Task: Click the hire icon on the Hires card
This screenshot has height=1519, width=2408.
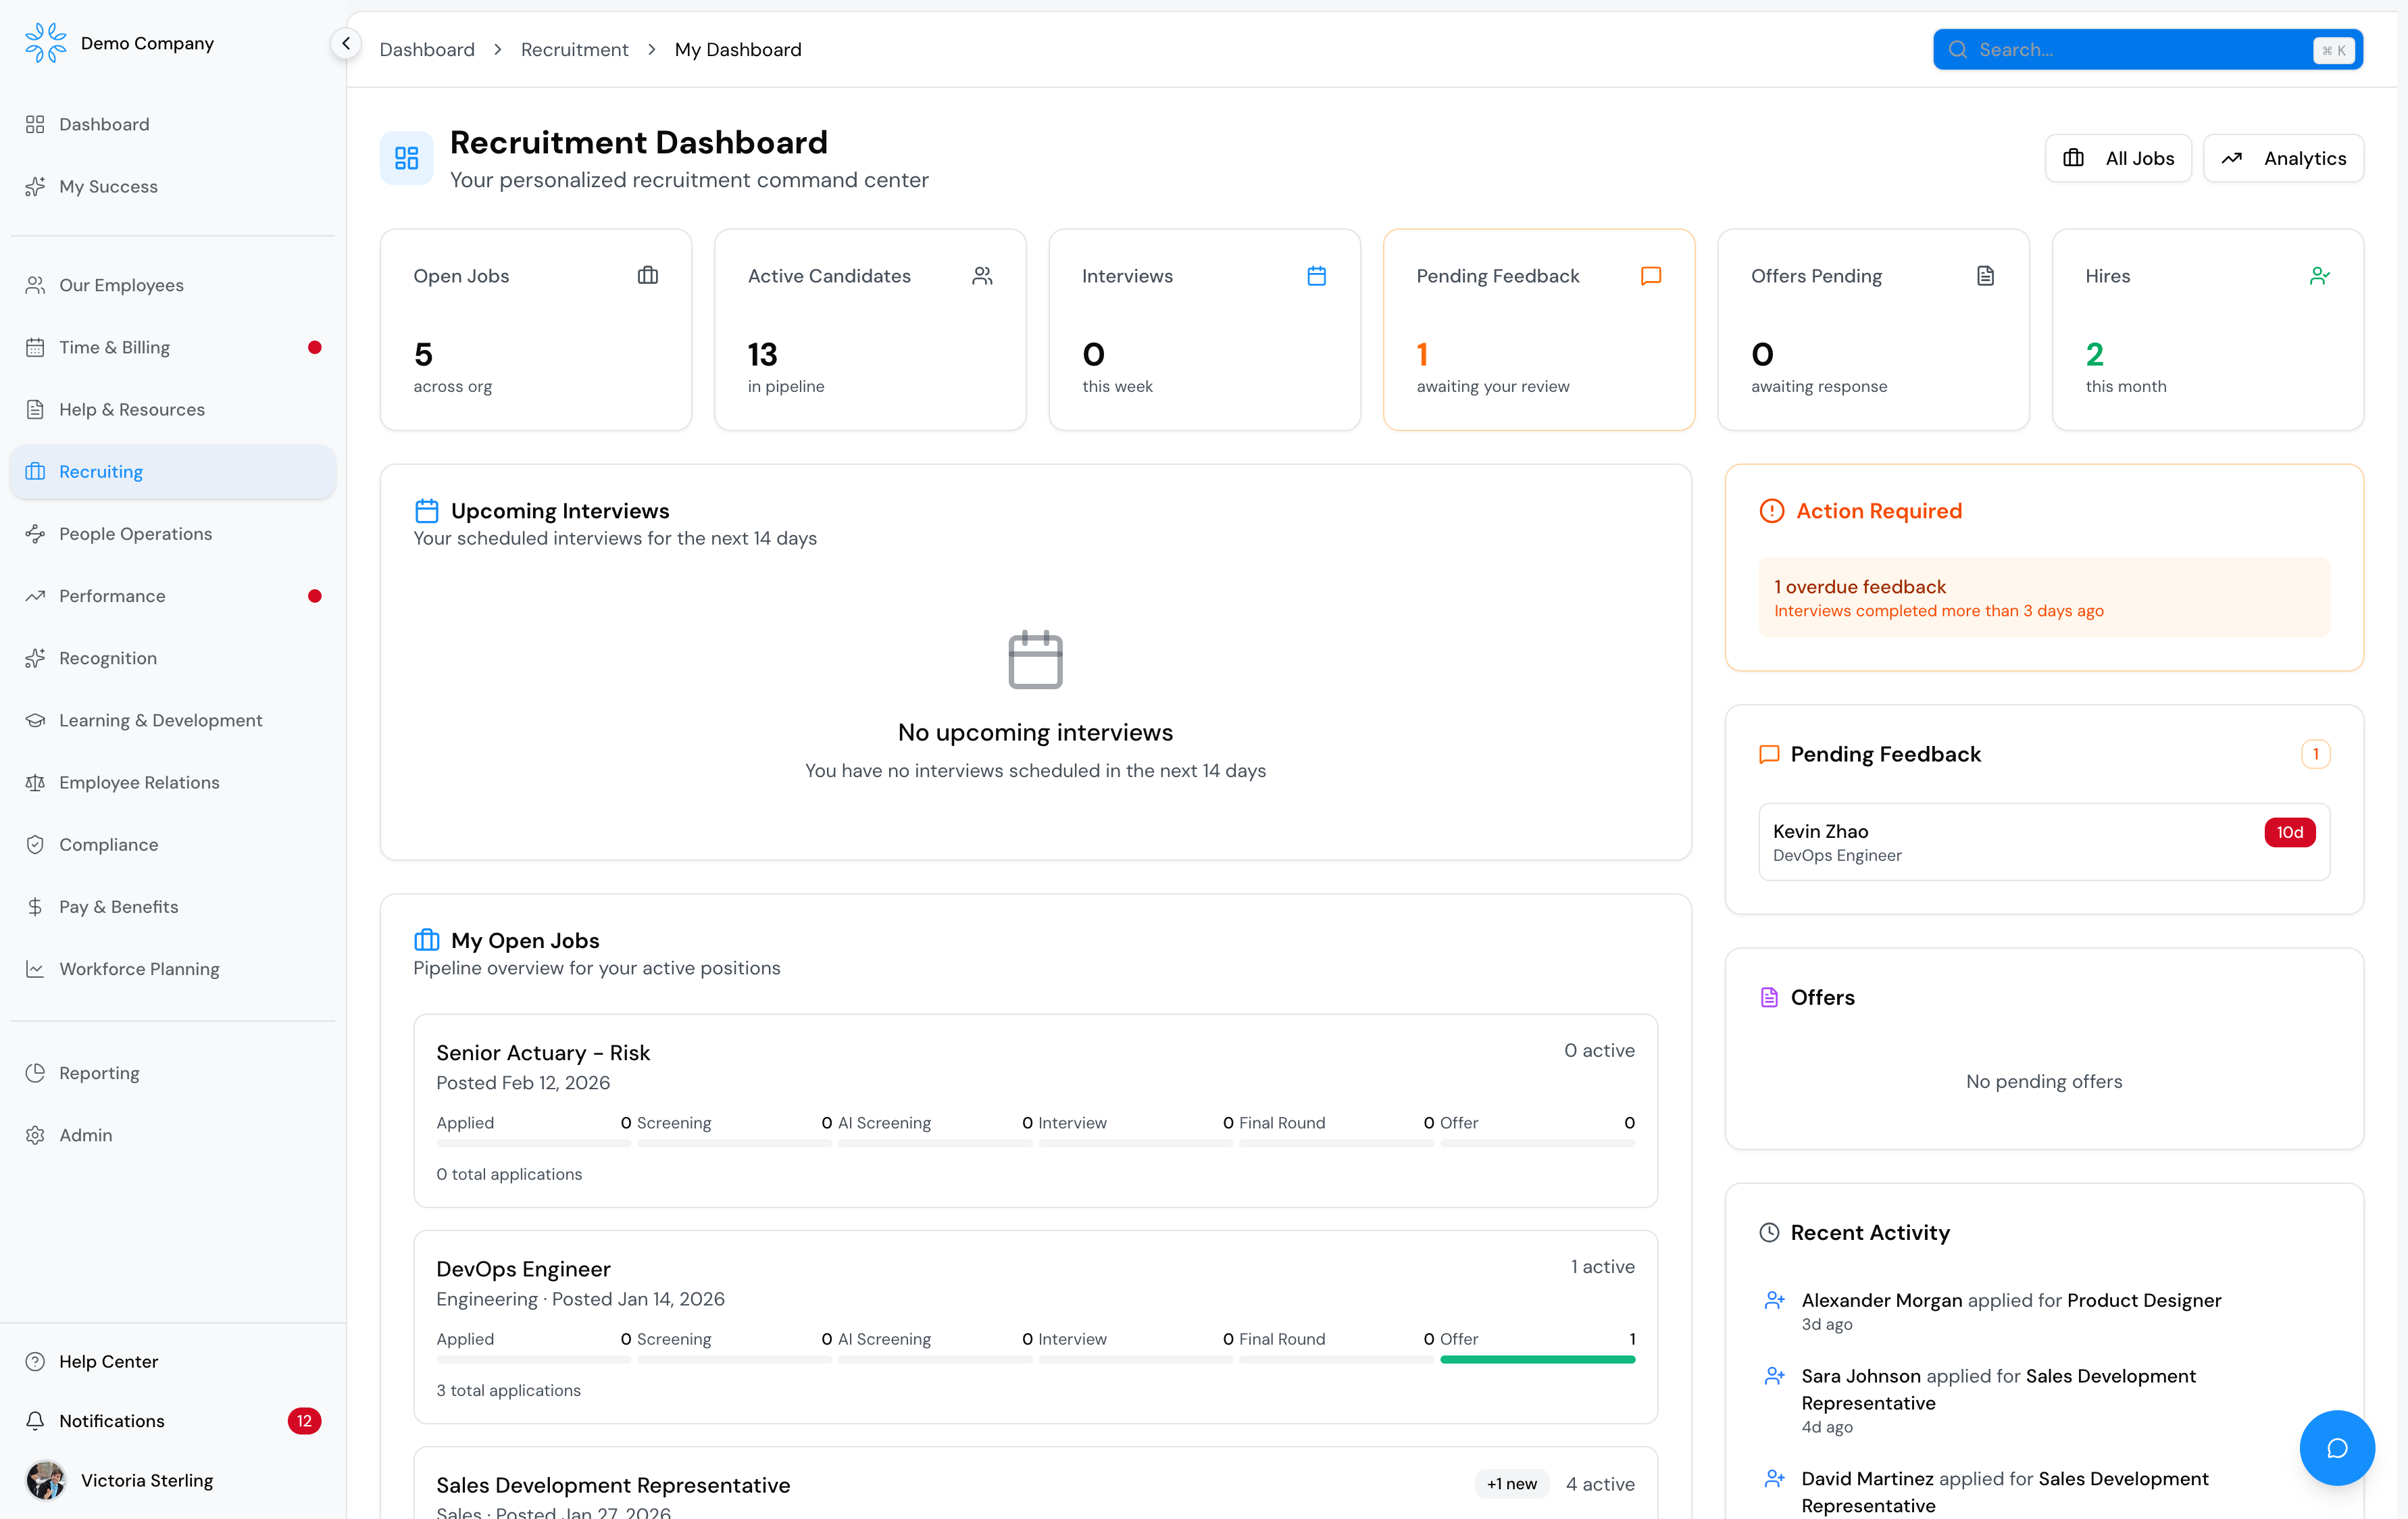Action: tap(2320, 275)
